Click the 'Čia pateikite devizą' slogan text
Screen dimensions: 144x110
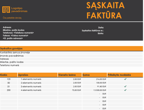coord(12,18)
